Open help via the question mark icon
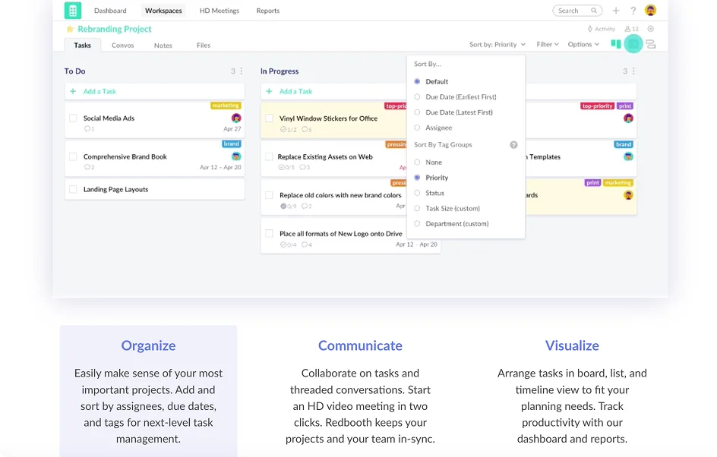This screenshot has height=457, width=717. (633, 11)
